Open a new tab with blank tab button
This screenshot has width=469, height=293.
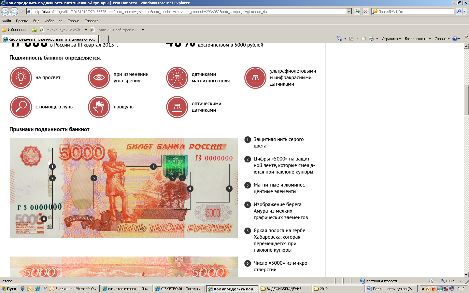[x=104, y=39]
